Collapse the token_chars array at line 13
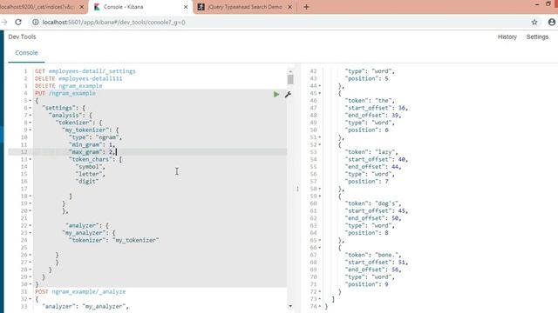Image resolution: width=558 pixels, height=313 pixels. click(x=31, y=159)
